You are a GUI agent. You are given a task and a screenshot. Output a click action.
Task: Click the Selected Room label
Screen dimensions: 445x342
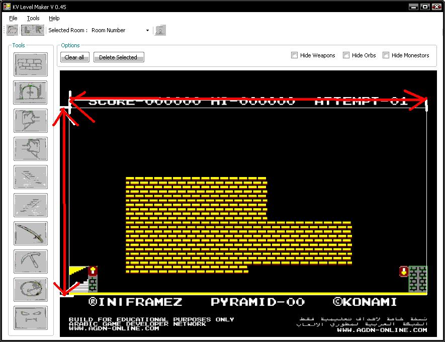(x=68, y=30)
